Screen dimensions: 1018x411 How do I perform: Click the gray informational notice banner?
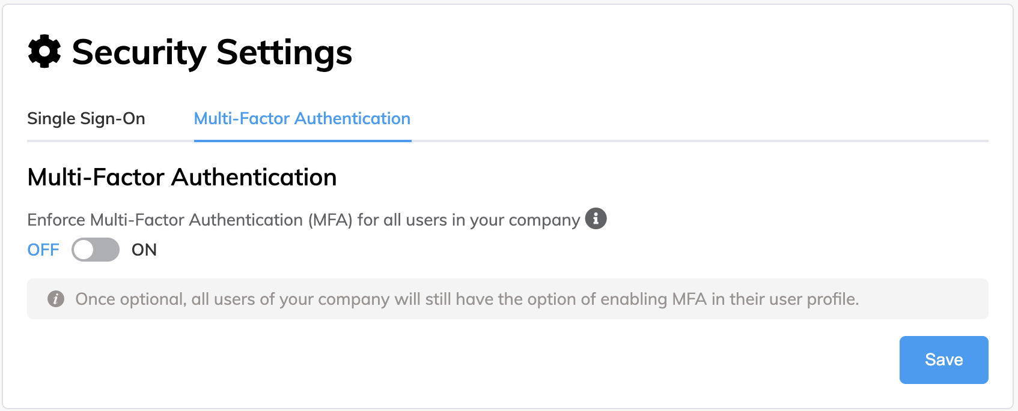[508, 299]
